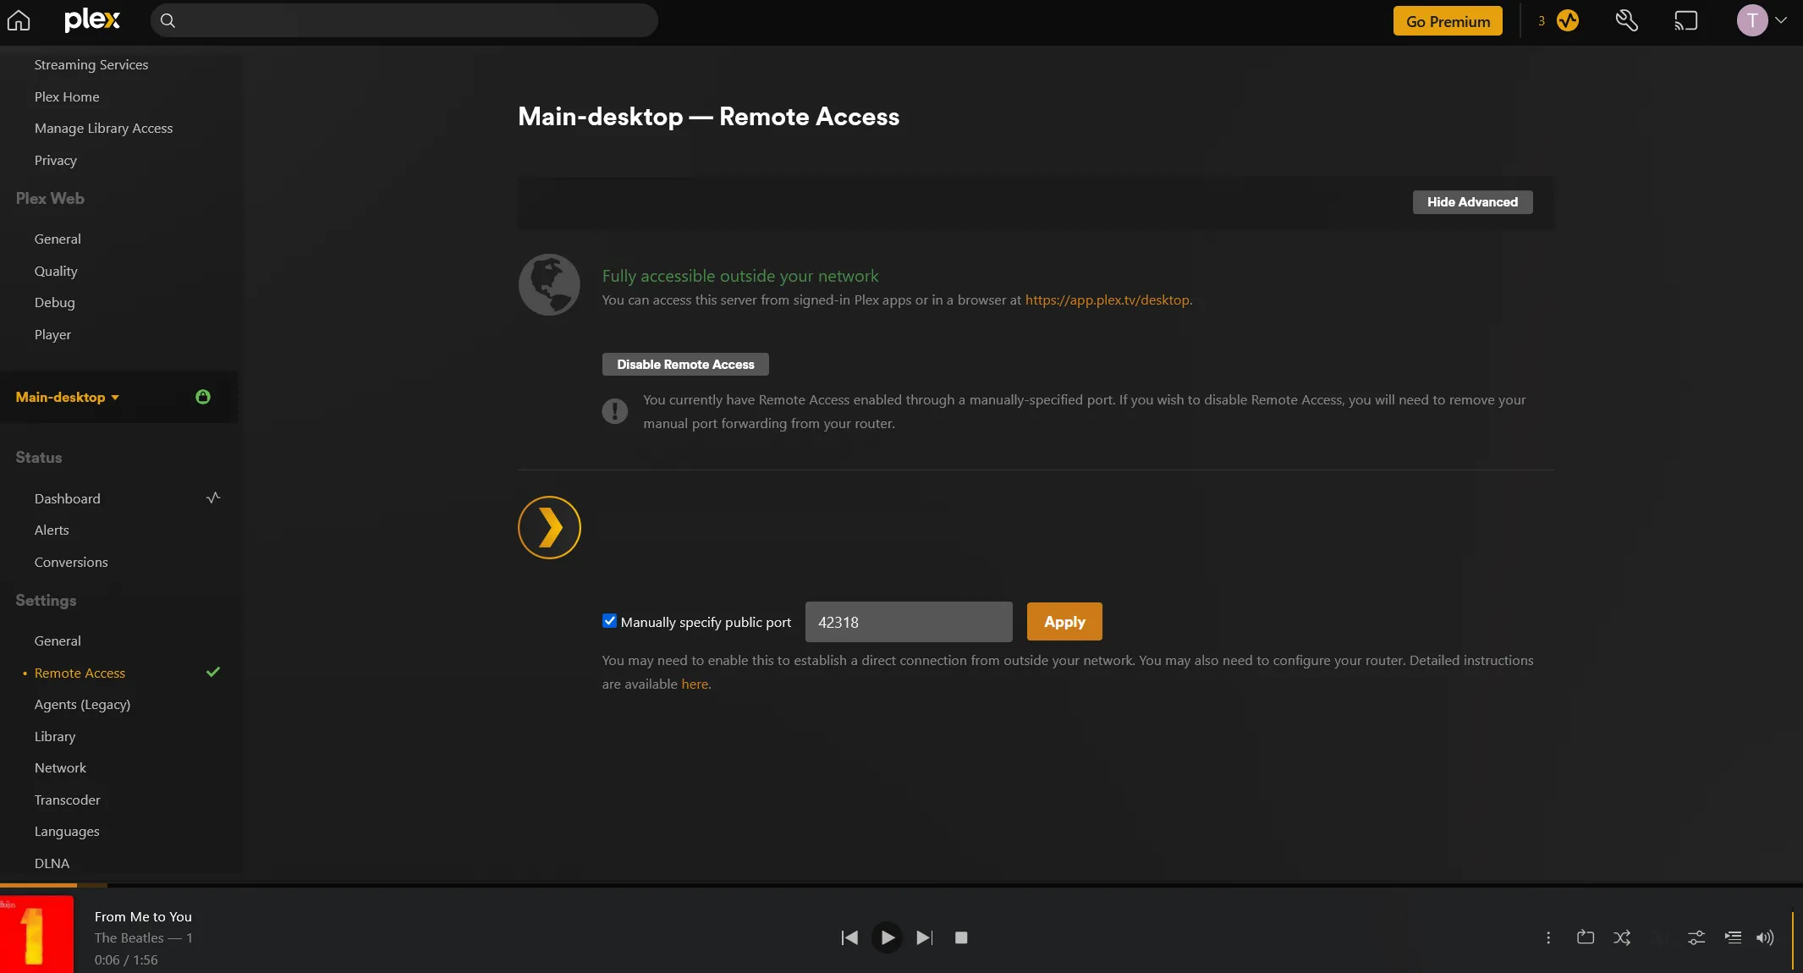
Task: Open Conversions page
Action: point(71,563)
